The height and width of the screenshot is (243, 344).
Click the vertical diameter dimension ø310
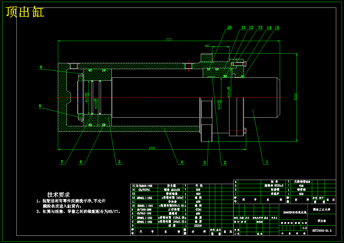pyautogui.click(x=295, y=97)
